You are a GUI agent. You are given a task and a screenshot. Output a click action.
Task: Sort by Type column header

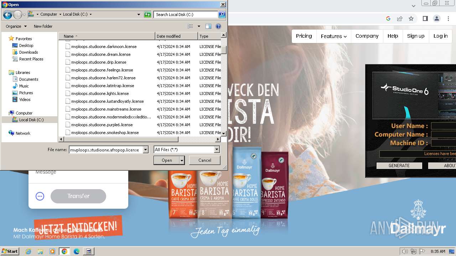coord(209,36)
